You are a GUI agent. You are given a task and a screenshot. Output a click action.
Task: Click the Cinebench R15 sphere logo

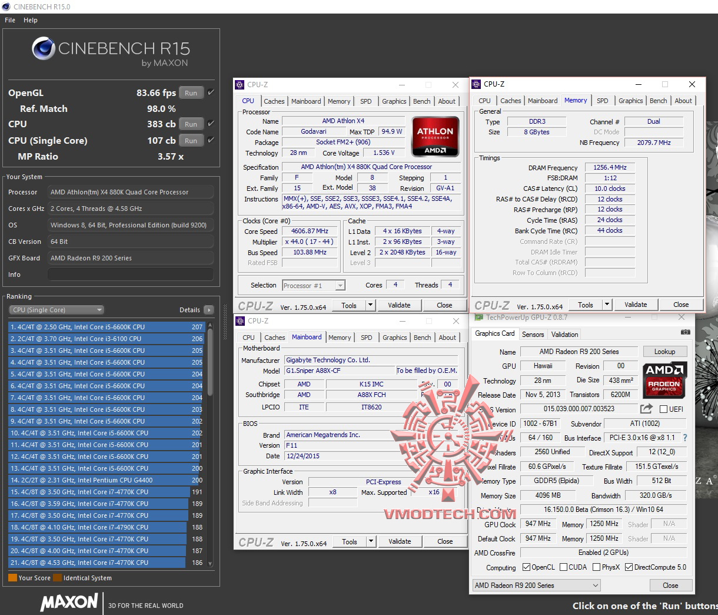(x=44, y=48)
